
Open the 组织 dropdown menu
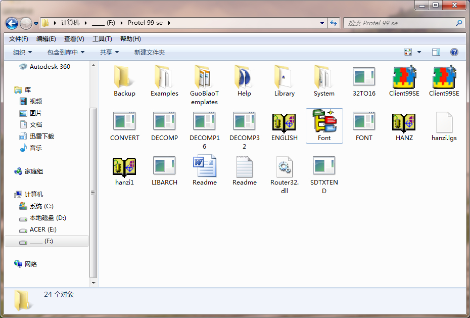pos(22,53)
